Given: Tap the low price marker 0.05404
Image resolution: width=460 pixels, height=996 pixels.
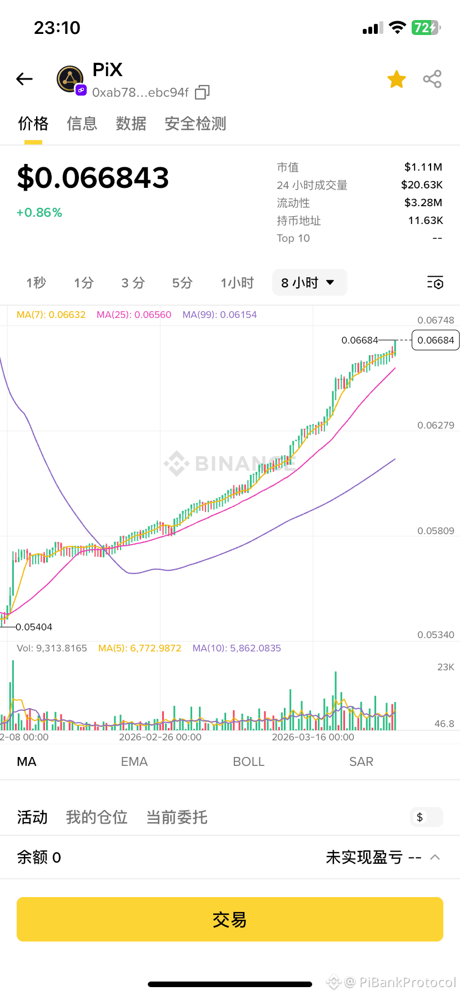Looking at the screenshot, I should [x=34, y=627].
